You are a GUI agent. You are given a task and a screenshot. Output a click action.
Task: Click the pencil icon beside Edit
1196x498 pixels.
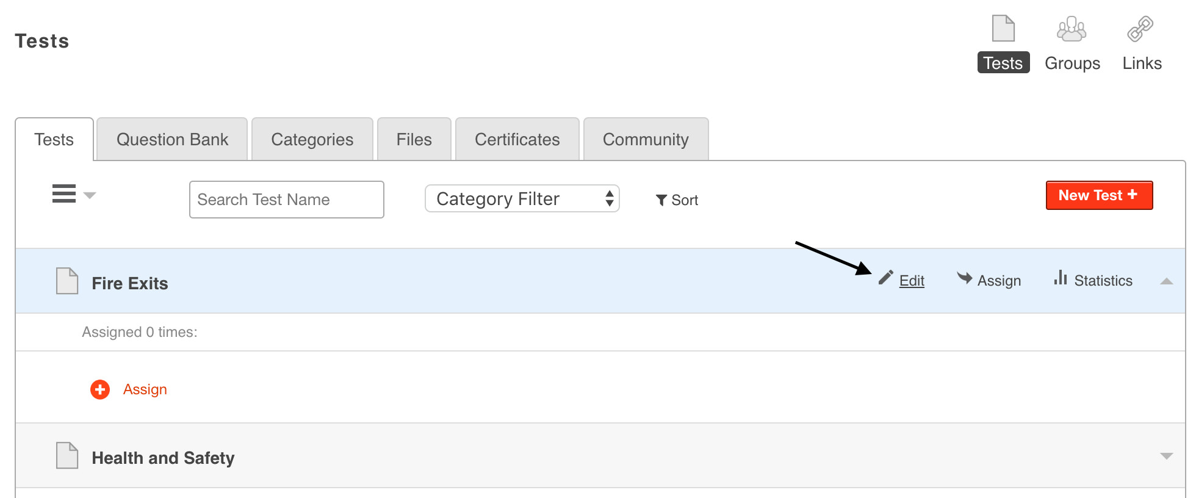click(885, 278)
